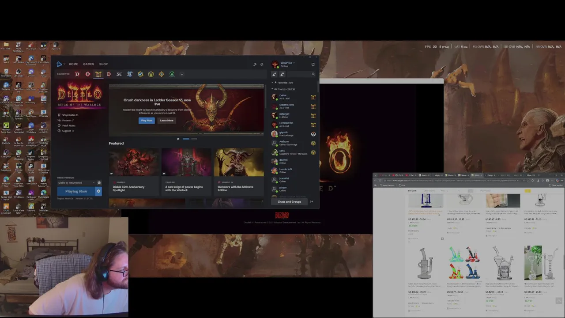Viewport: 565px width, 318px height.
Task: Click the Learn More banner button
Action: click(x=166, y=121)
